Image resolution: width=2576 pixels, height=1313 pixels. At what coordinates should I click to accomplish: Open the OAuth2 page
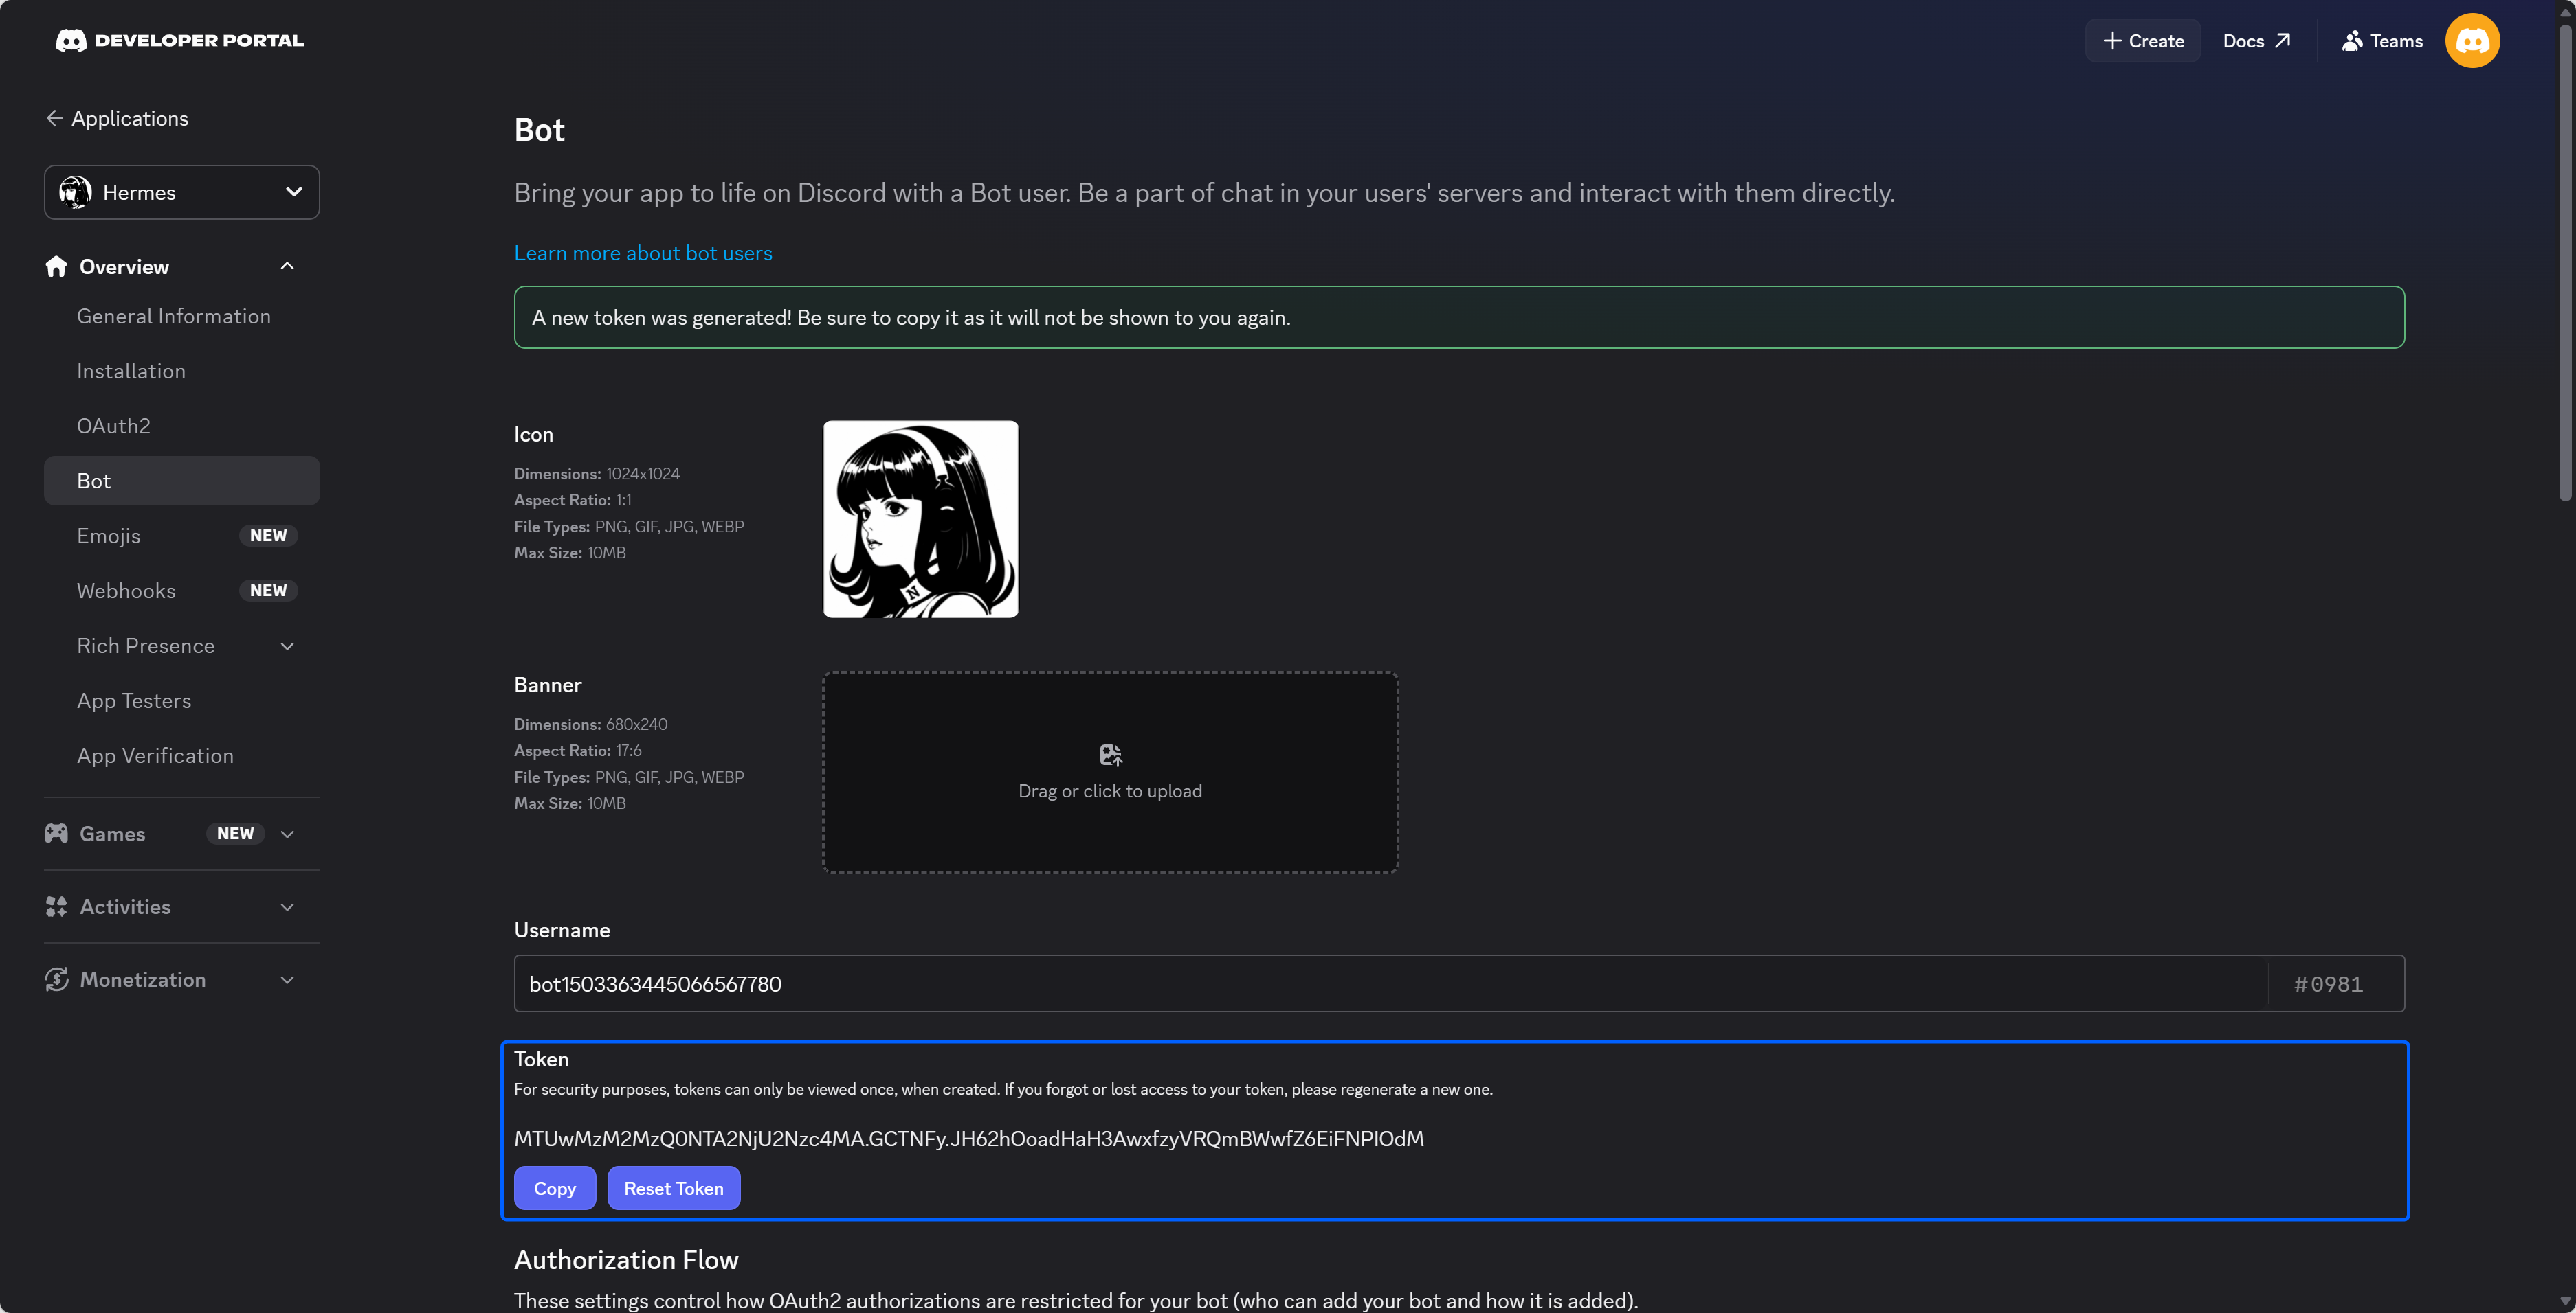114,426
